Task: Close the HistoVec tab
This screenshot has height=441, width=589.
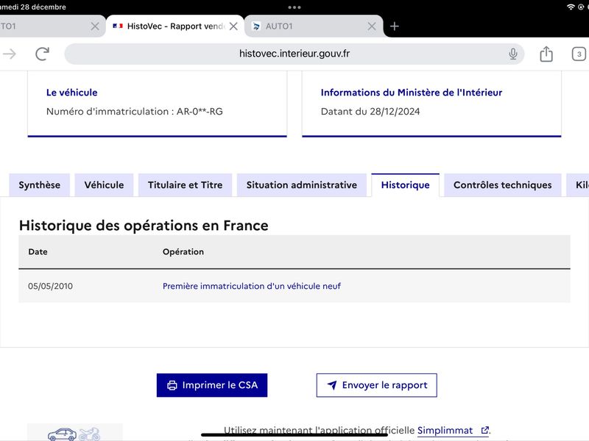Action: (x=233, y=26)
